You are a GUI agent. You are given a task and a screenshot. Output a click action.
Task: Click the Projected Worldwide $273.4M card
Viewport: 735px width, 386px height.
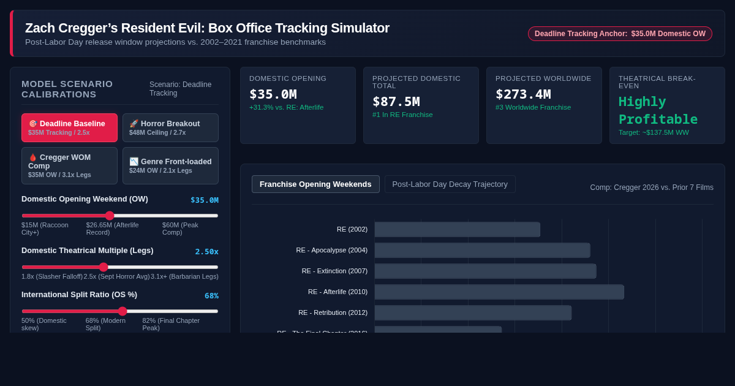point(544,105)
